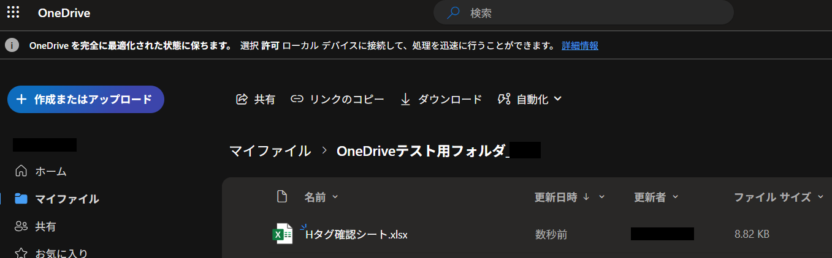832x258 pixels.
Task: Open the ファイル サイズ column dropdown
Action: (778, 197)
